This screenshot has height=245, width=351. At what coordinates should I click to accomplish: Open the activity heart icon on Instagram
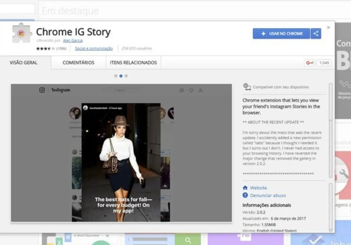point(191,90)
